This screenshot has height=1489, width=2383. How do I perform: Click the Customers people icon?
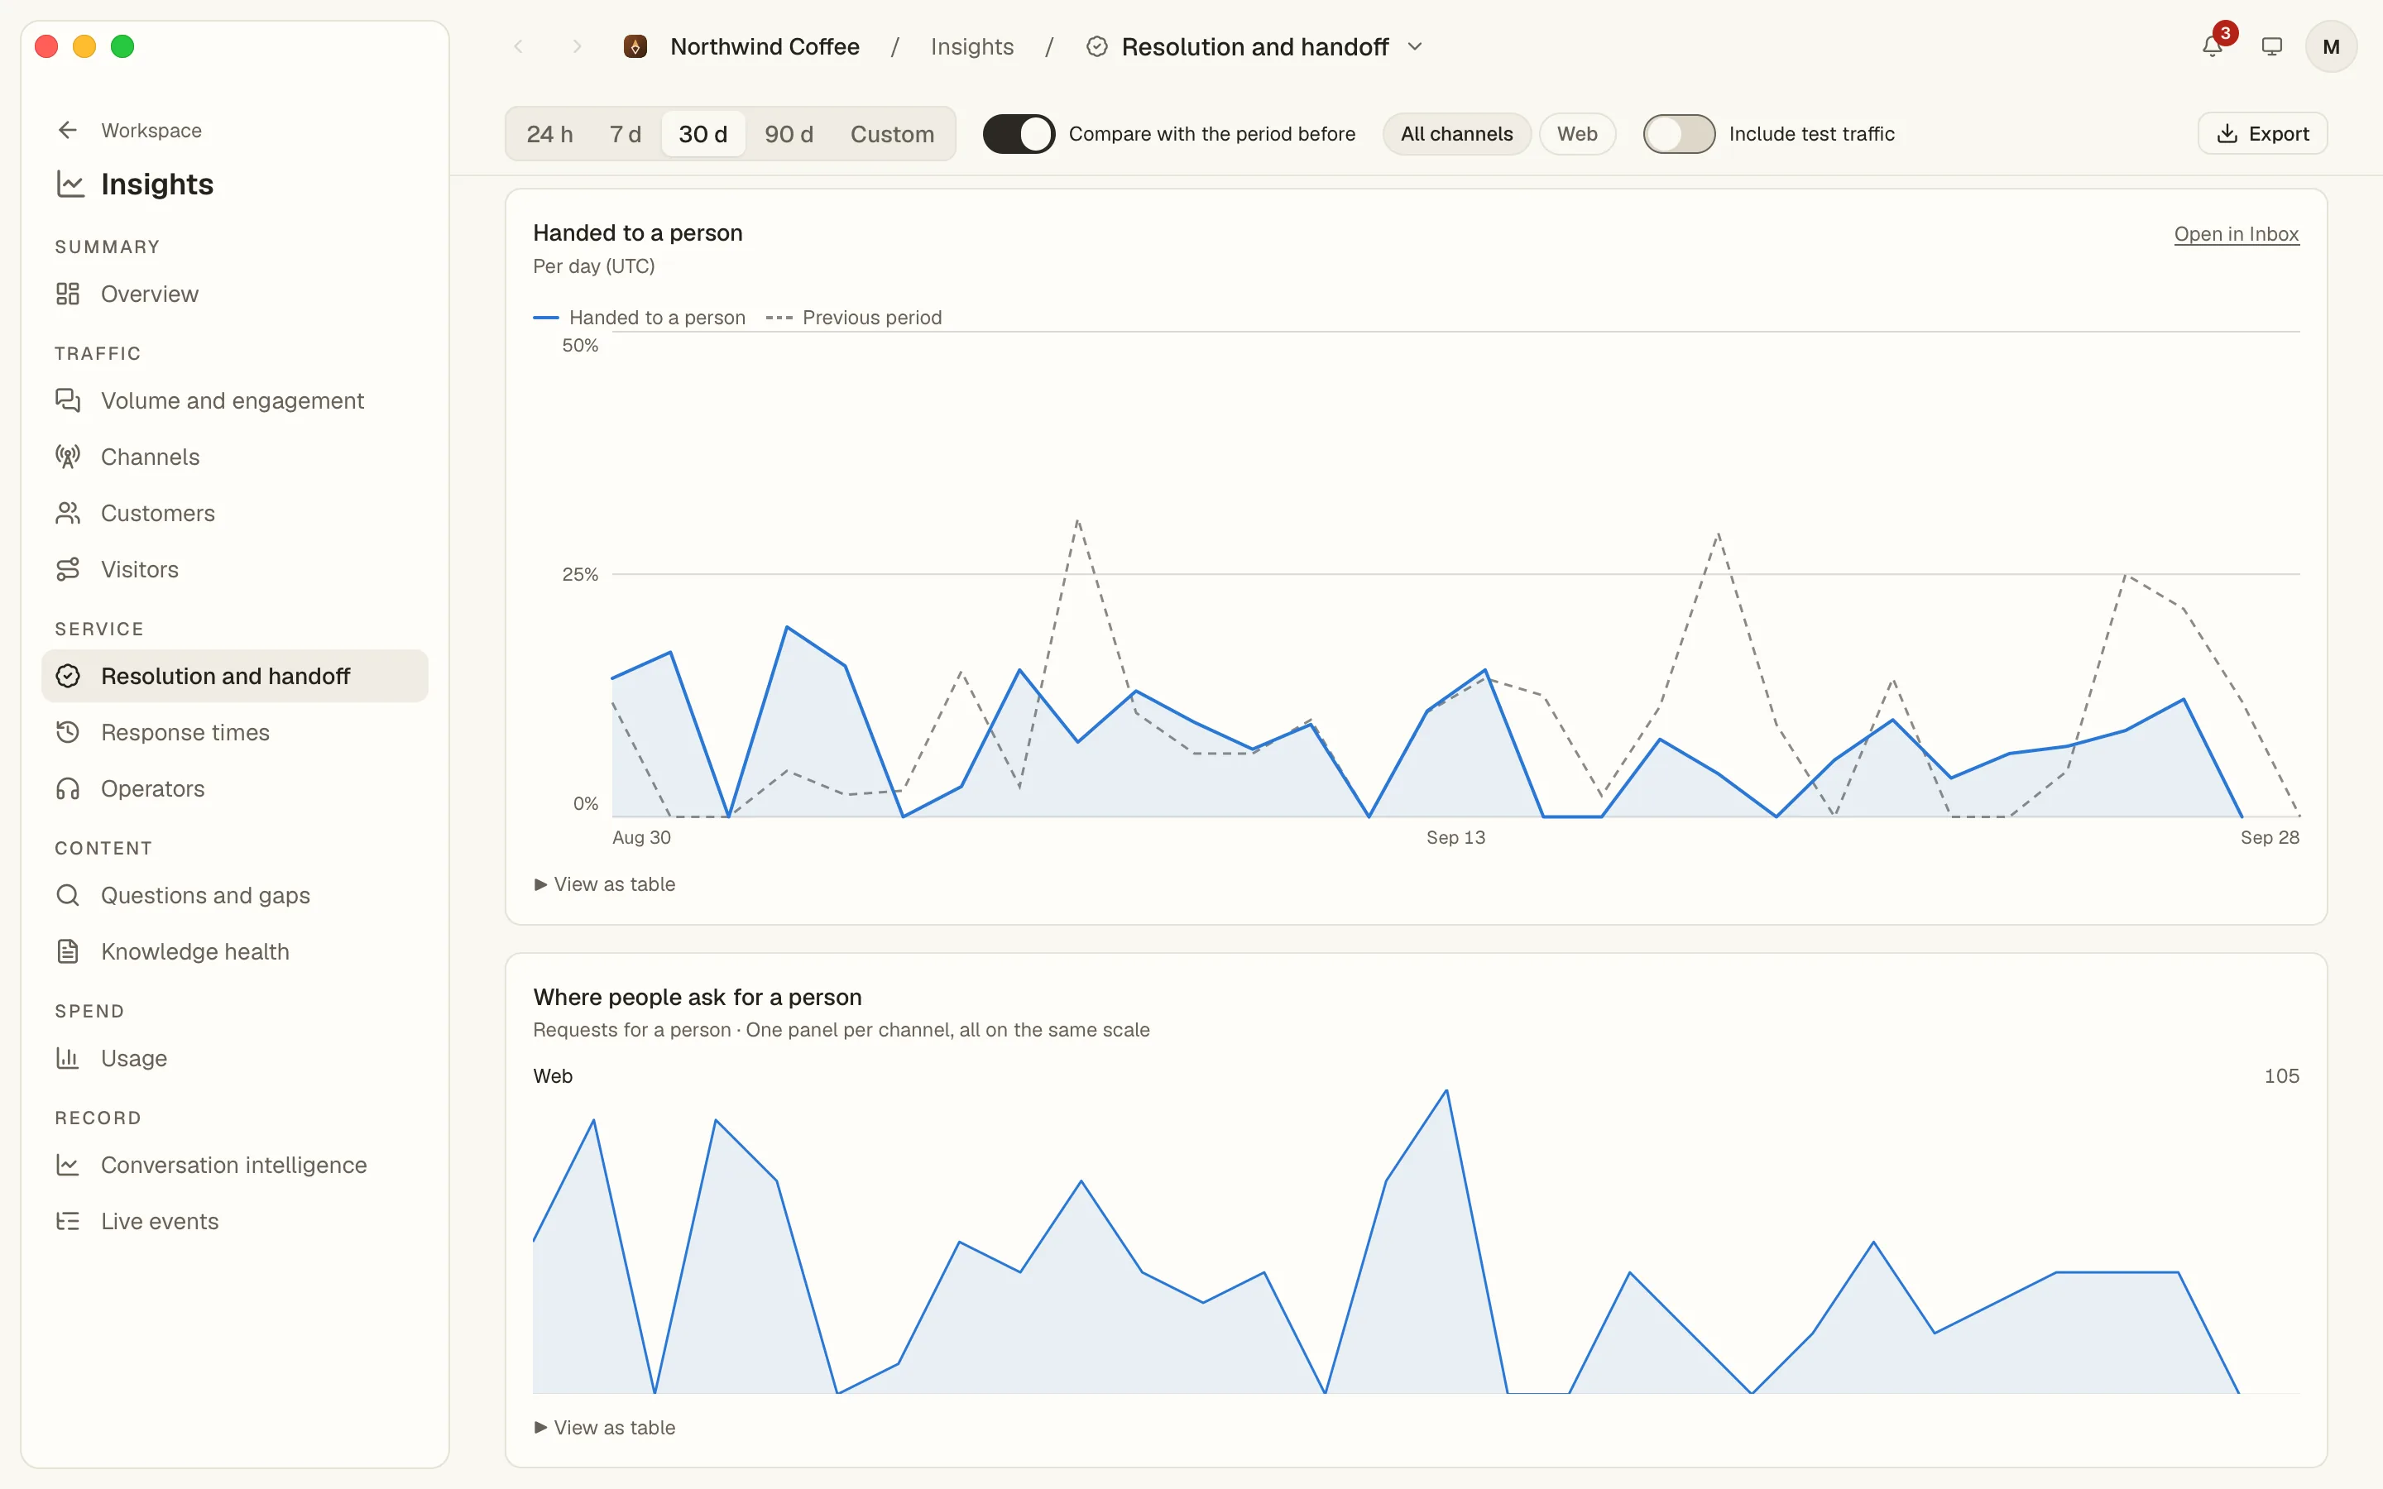click(x=68, y=512)
